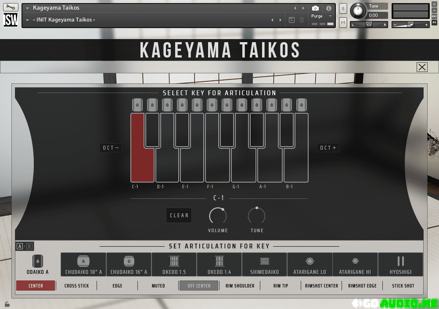The width and height of the screenshot is (439, 309).
Task: Select the Odaiko A drum
Action: click(37, 265)
